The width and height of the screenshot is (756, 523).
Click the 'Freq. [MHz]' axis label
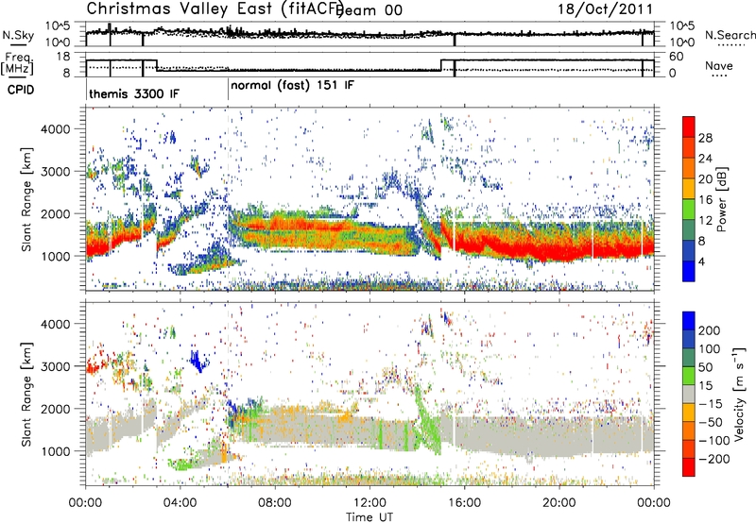(x=17, y=63)
